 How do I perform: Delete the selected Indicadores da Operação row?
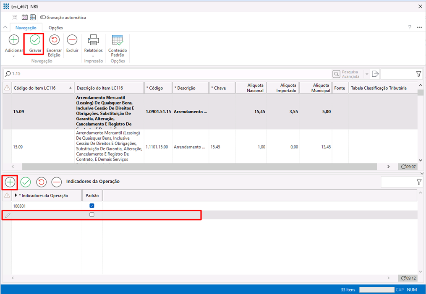point(57,182)
